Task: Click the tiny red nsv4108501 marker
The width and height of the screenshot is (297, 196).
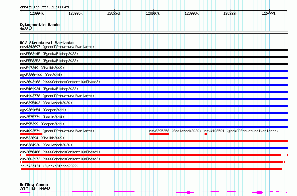Action: (x=206, y=134)
